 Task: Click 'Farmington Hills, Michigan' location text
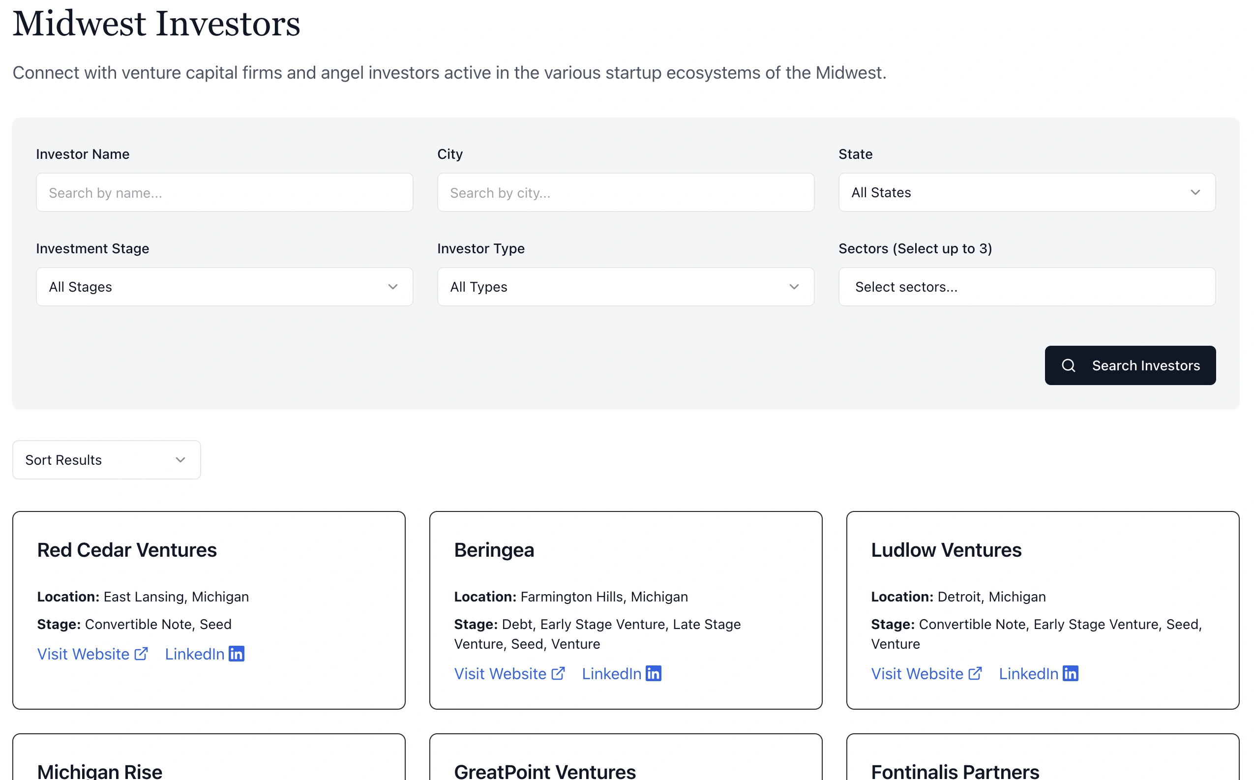click(604, 597)
